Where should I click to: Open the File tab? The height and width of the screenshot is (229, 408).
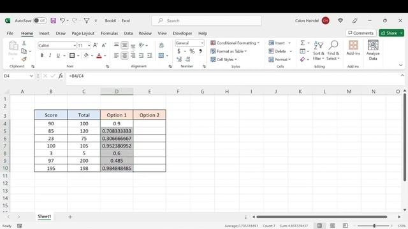10,33
